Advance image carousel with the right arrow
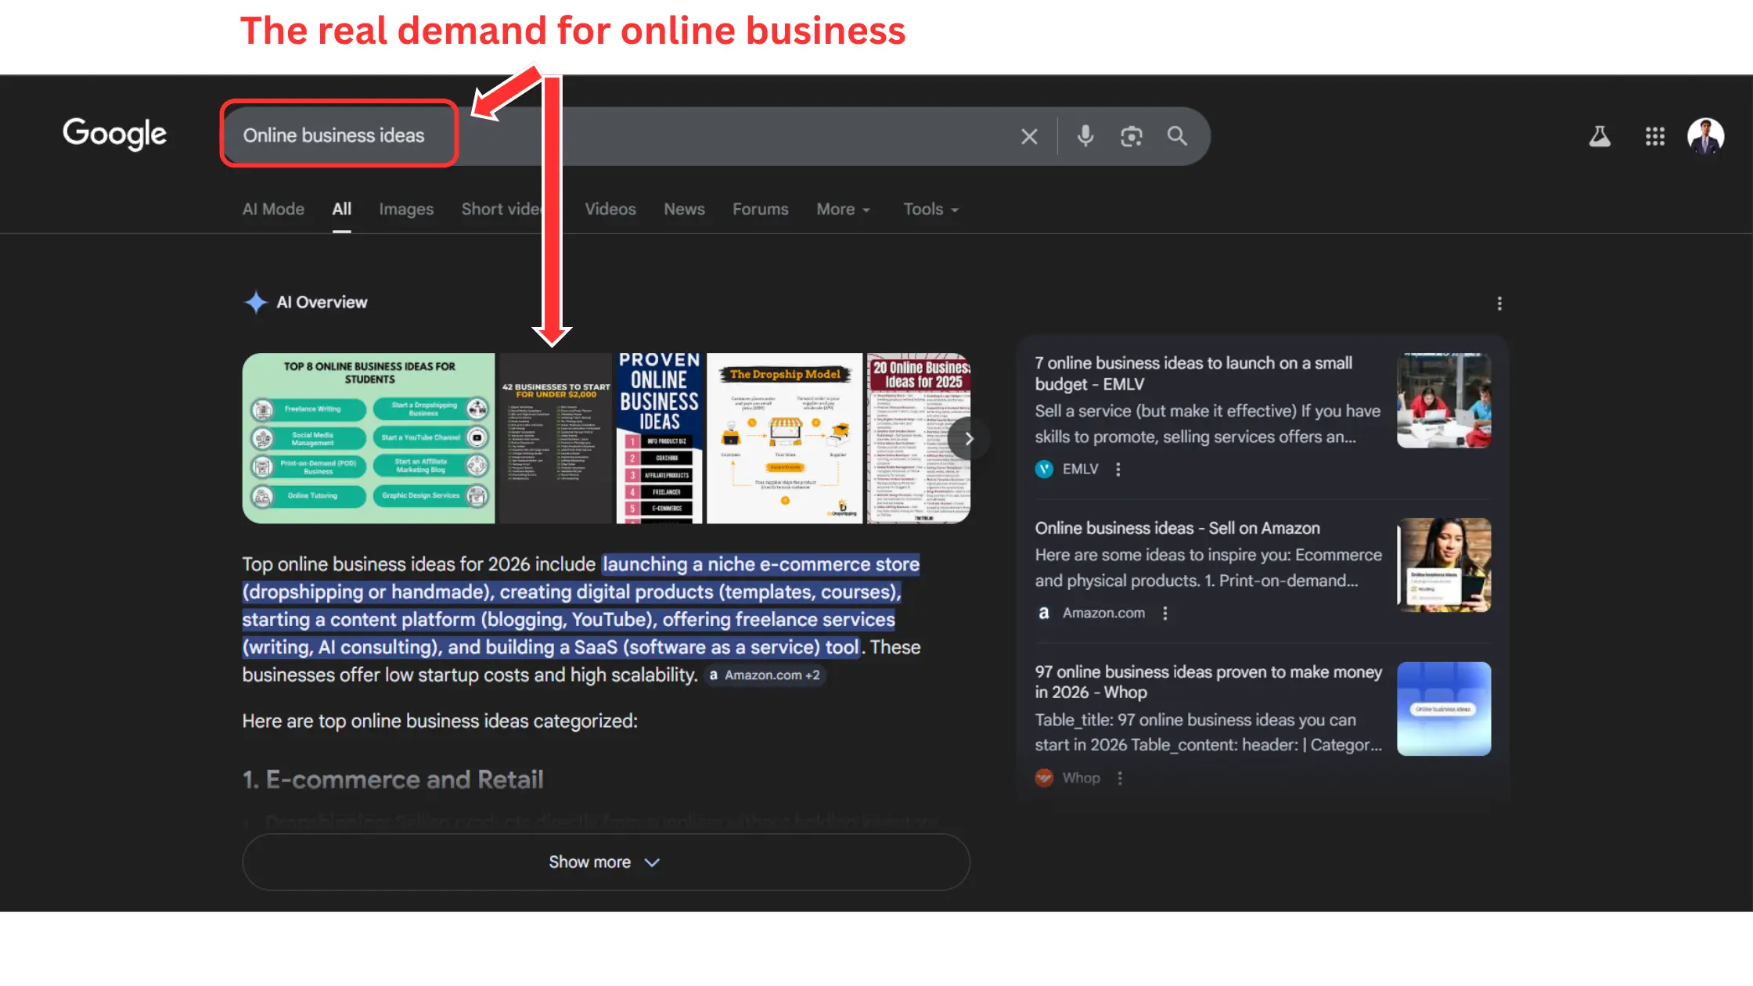Screen dimensions: 1753x986 tap(969, 438)
